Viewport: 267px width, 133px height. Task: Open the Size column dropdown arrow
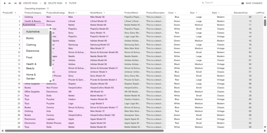(197, 13)
